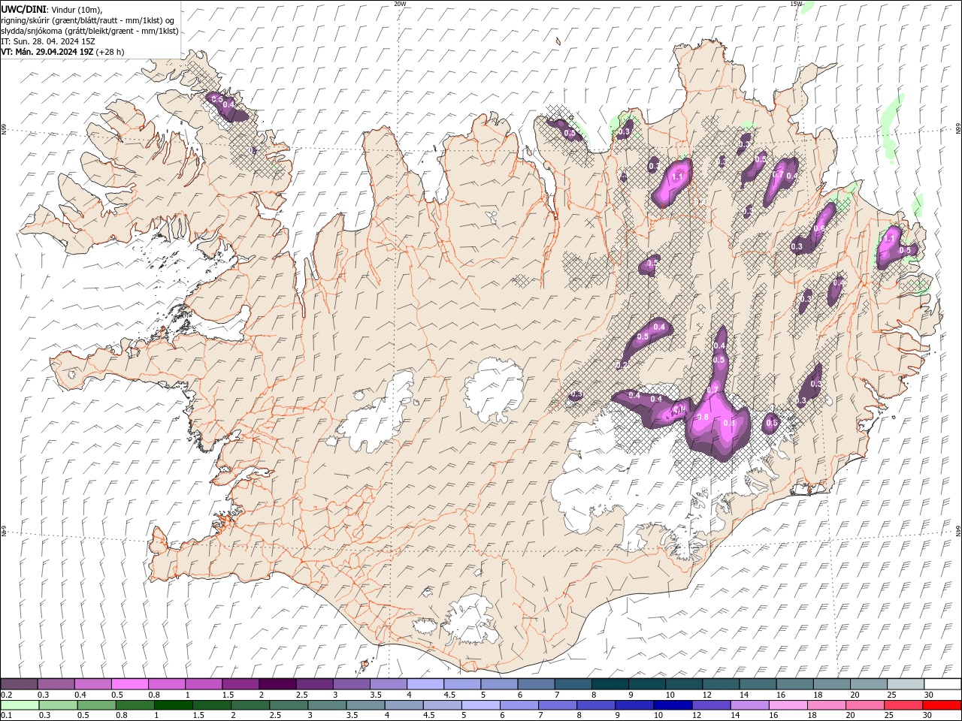Choose the snow legend swatch starting at 1.5
The width and height of the screenshot is (962, 721).
click(x=240, y=683)
